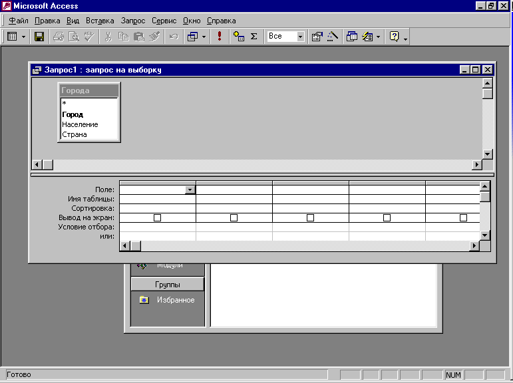Image resolution: width=513 pixels, height=383 pixels.
Task: Select the asterisk field in Города table
Action: [x=89, y=103]
